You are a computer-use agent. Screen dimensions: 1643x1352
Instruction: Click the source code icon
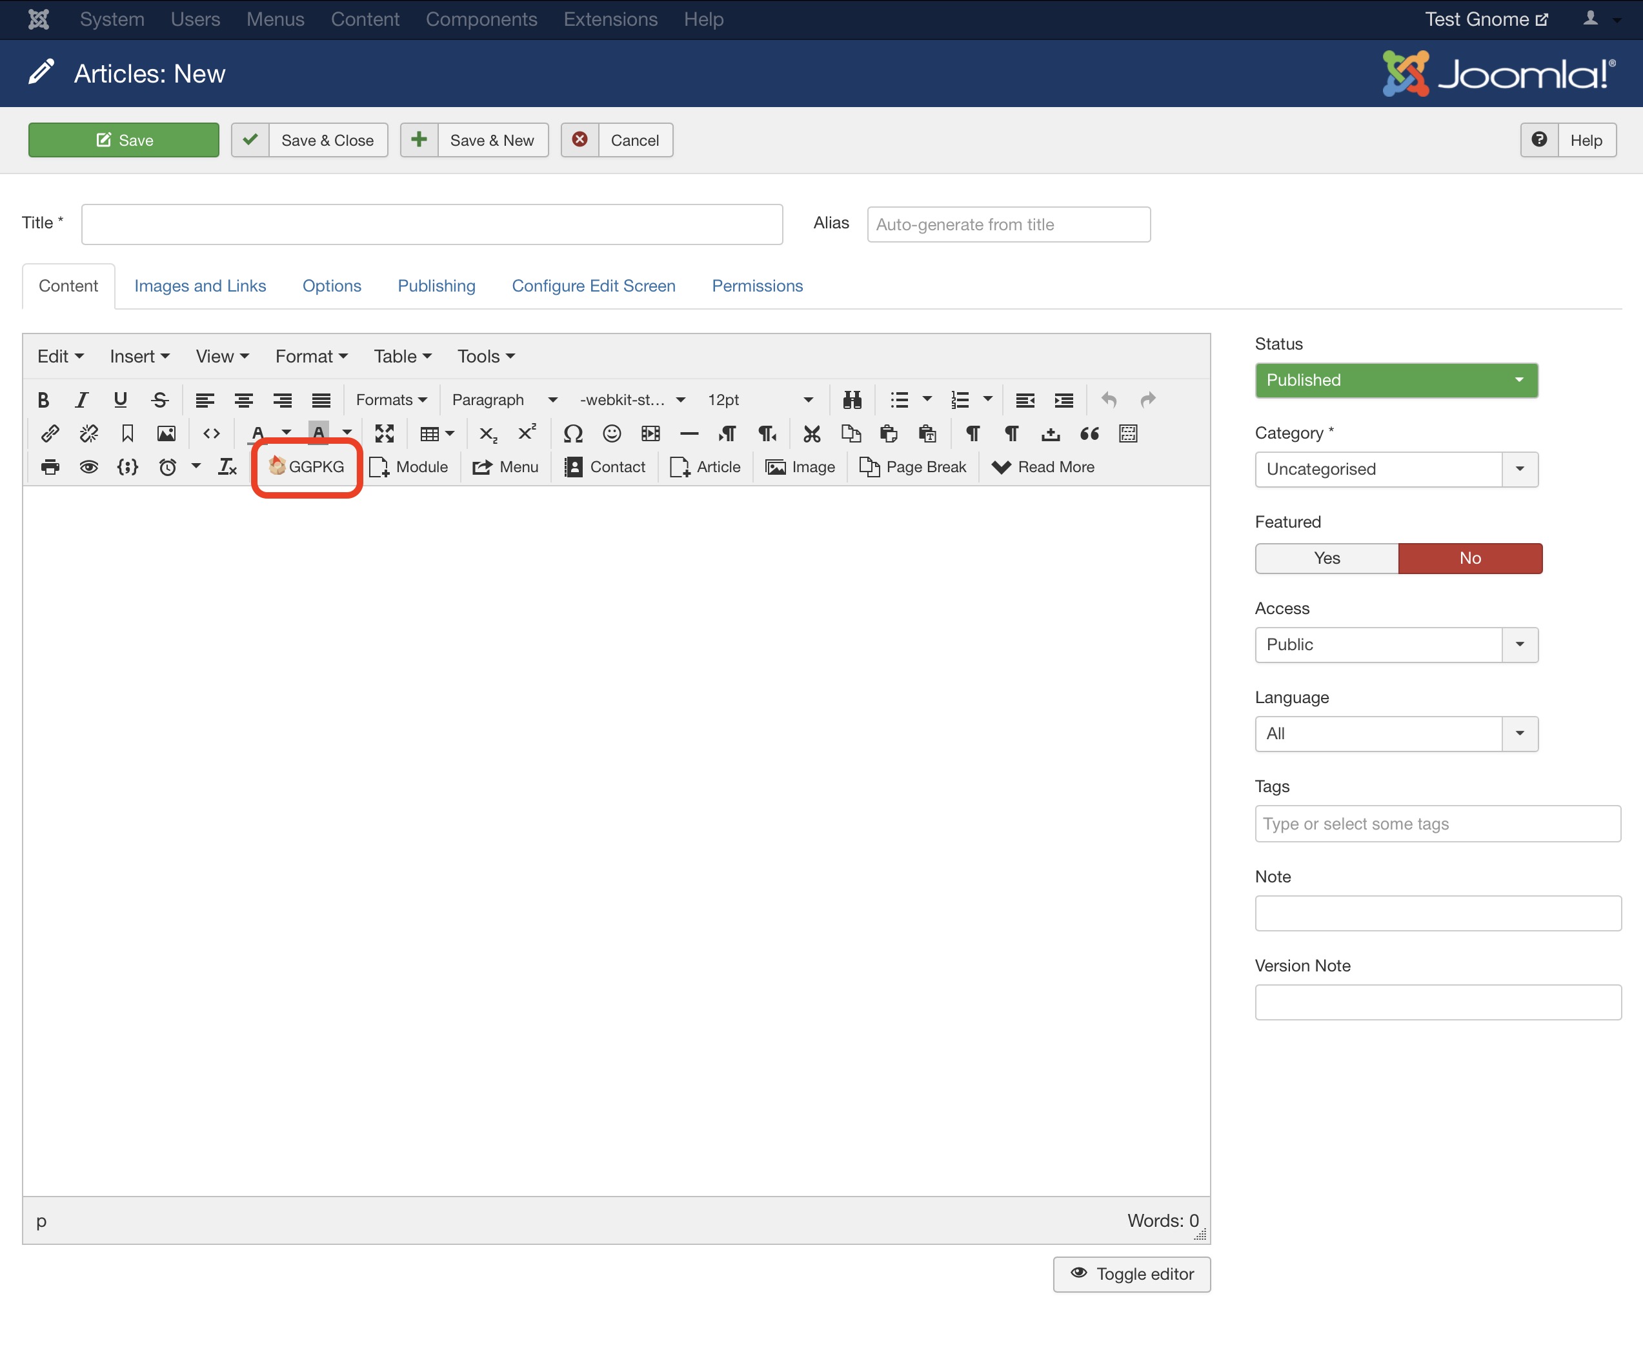point(211,434)
